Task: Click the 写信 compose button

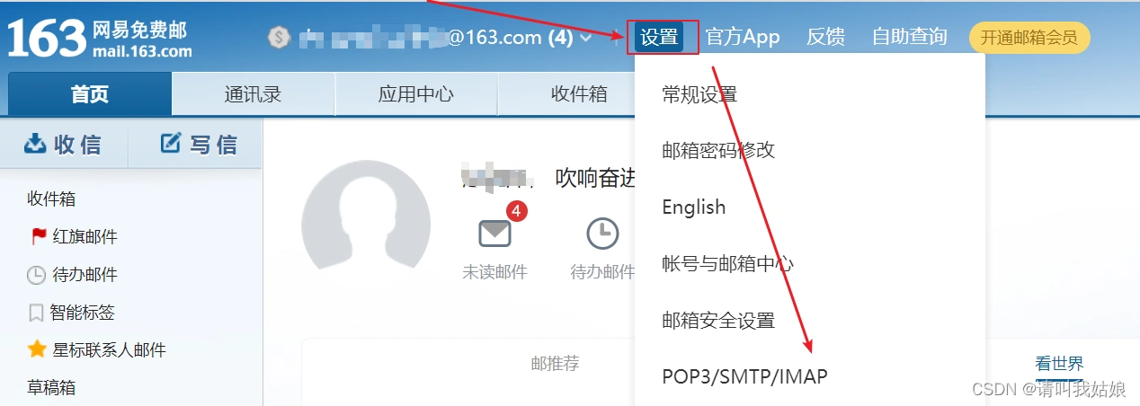Action: tap(198, 144)
